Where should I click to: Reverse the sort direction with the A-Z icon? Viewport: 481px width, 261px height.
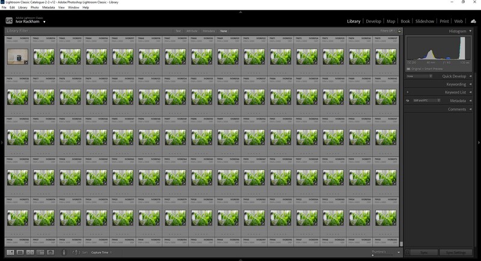(76, 253)
